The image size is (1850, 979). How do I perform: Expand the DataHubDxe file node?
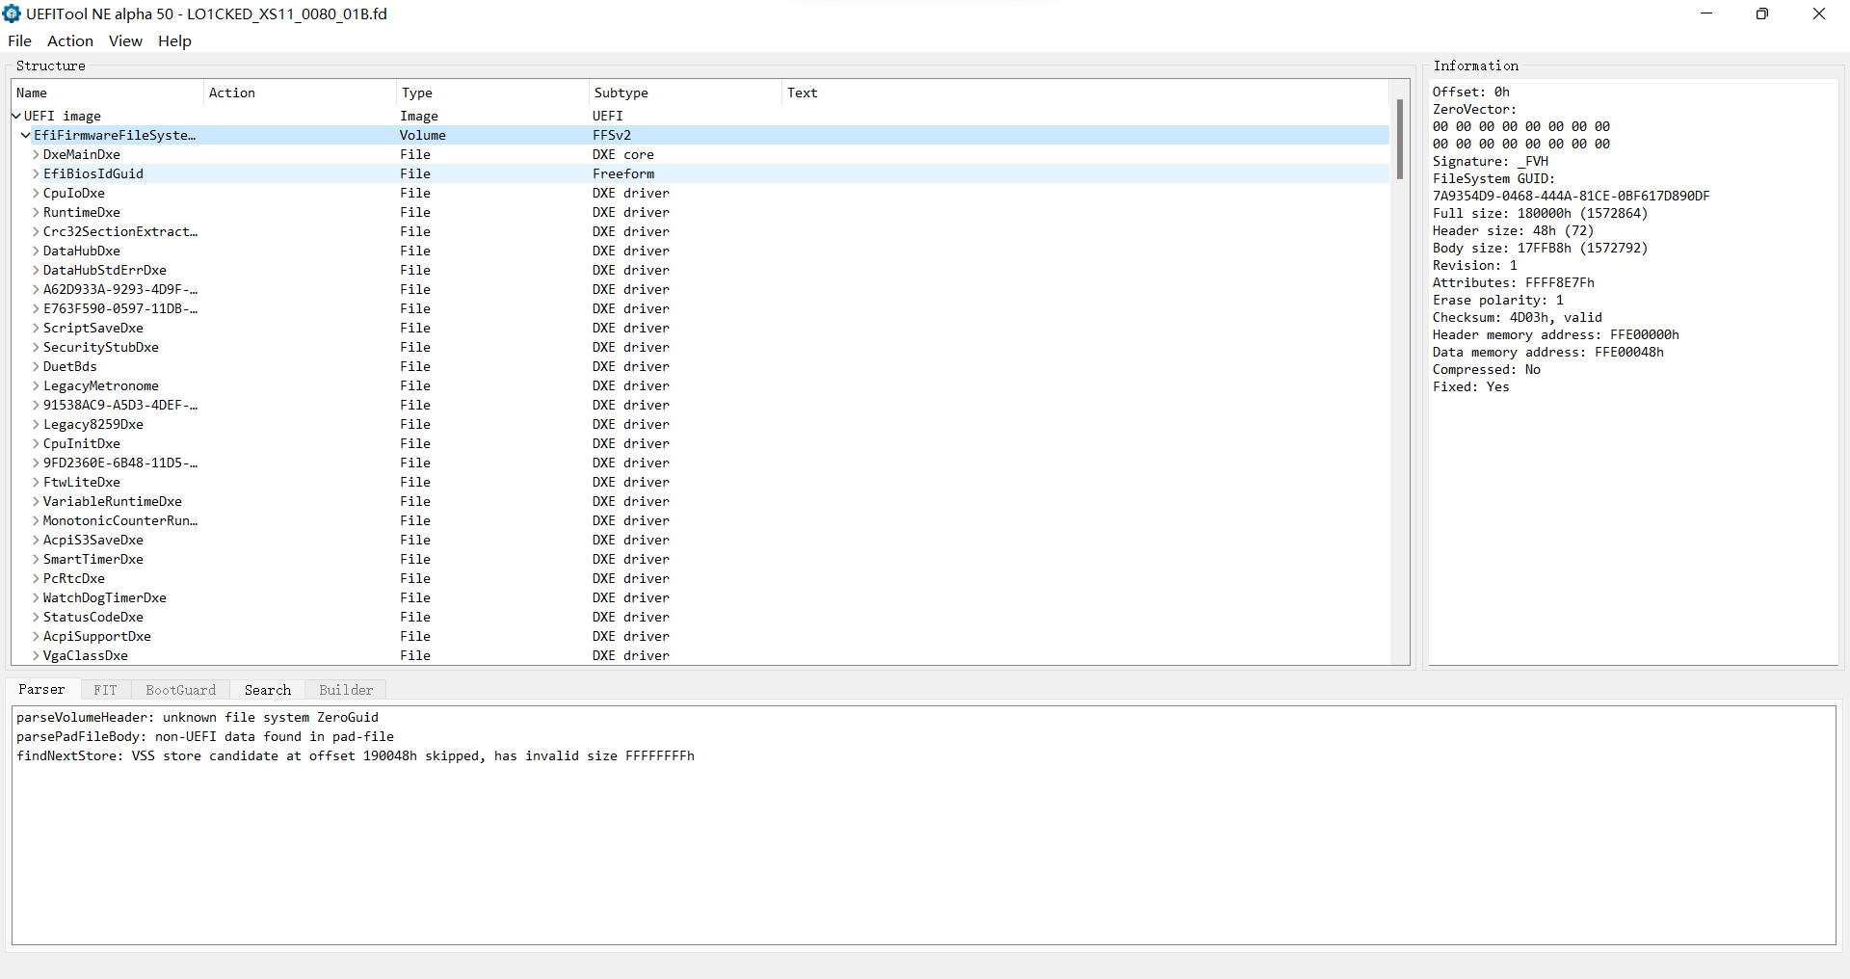click(36, 251)
